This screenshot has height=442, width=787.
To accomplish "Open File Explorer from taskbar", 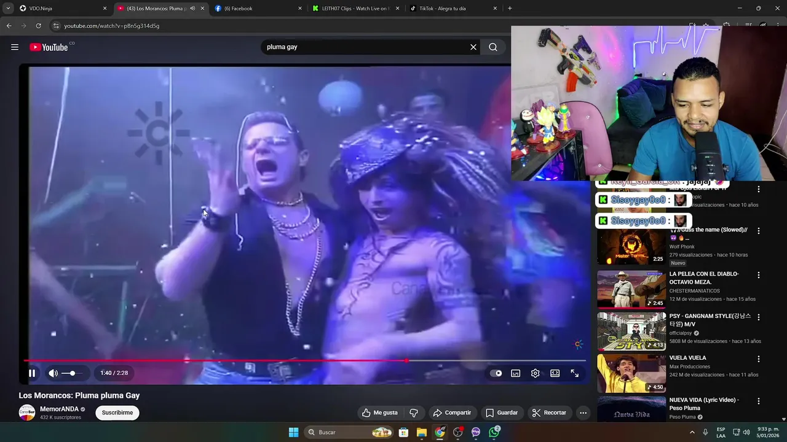I will [x=421, y=432].
